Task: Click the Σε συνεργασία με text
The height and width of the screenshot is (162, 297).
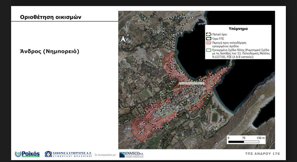Action: [105, 154]
